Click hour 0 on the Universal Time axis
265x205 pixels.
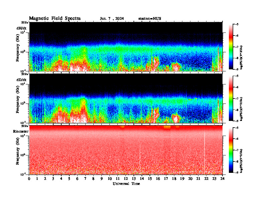(29, 179)
